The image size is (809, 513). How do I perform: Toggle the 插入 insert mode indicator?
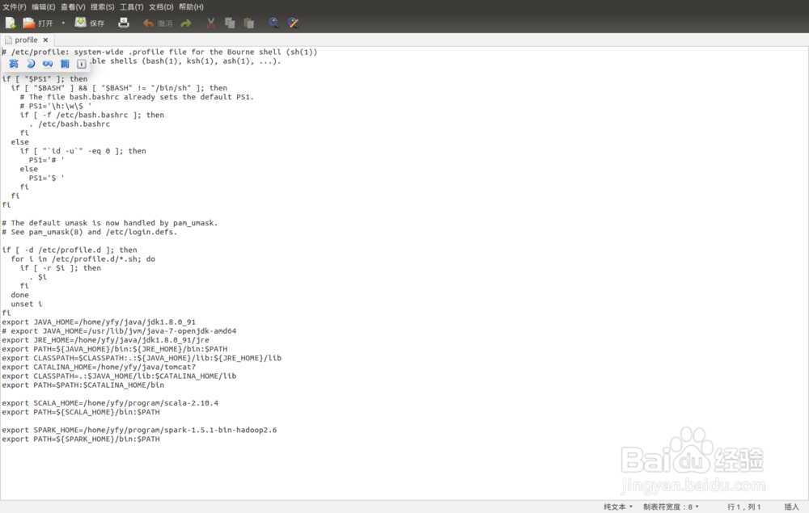pyautogui.click(x=791, y=507)
